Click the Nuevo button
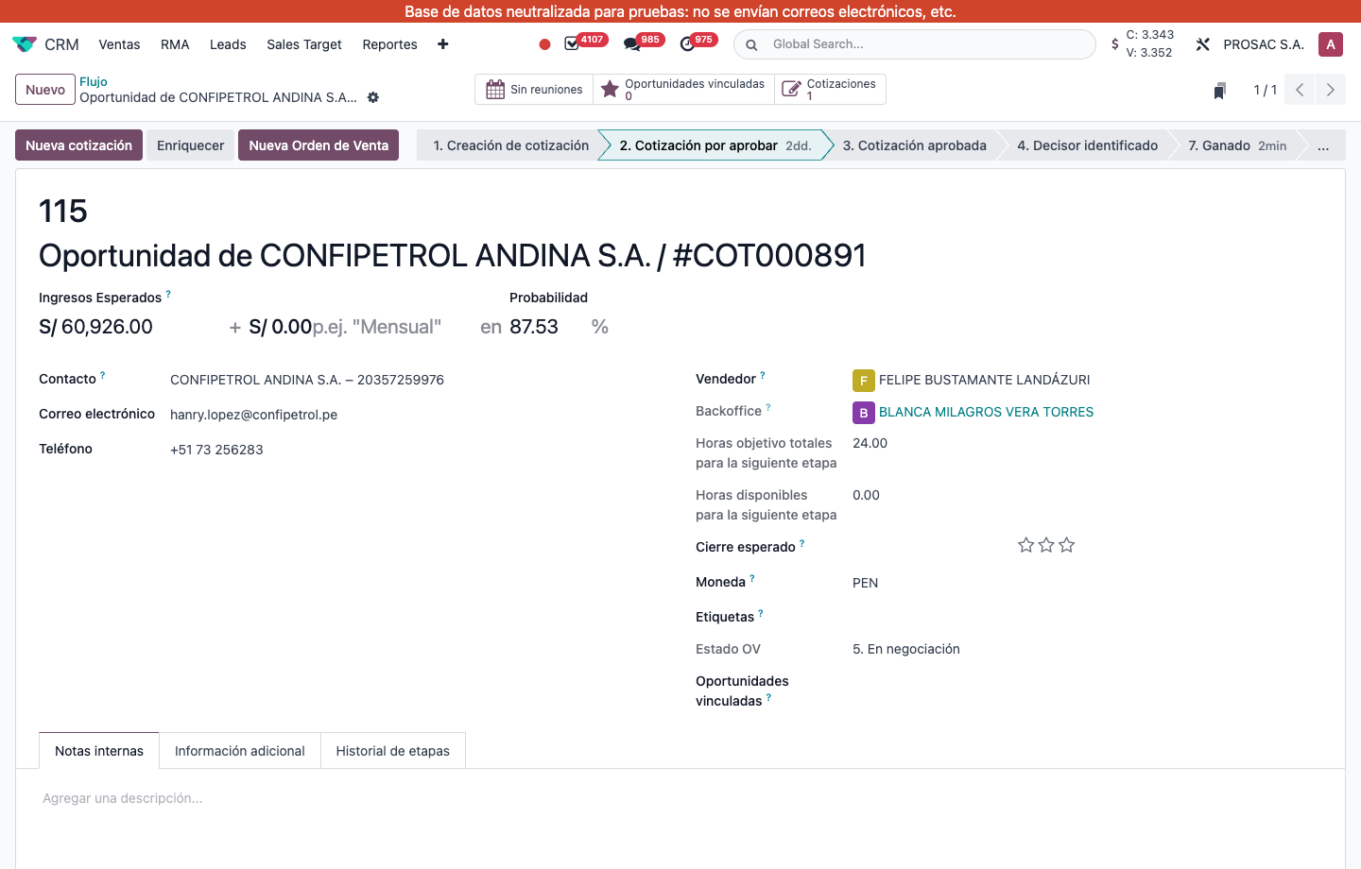Viewport: 1361px width, 869px height. pyautogui.click(x=45, y=90)
